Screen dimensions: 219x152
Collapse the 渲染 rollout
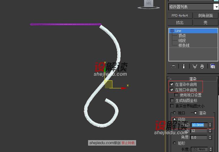(171, 79)
